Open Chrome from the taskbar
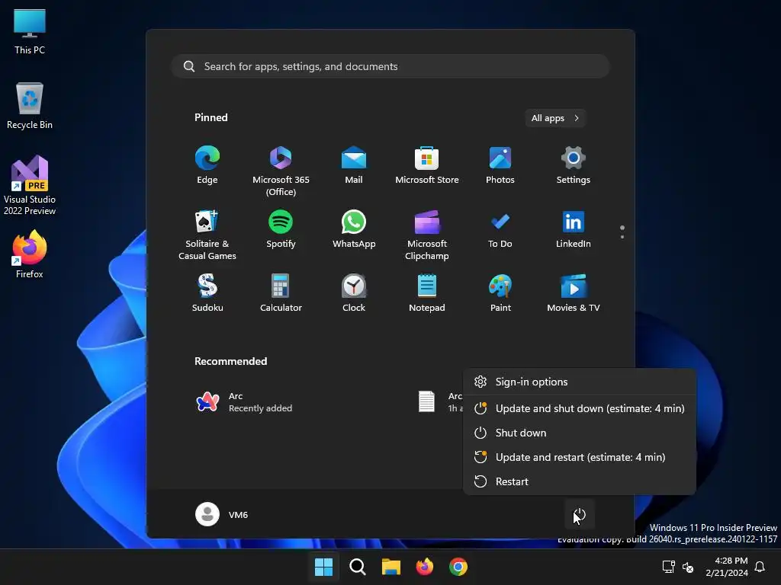 tap(458, 567)
